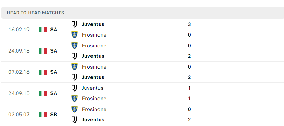Click Frosinone crest in the 02.05.07 match
This screenshot has height=126, width=284.
click(x=74, y=109)
